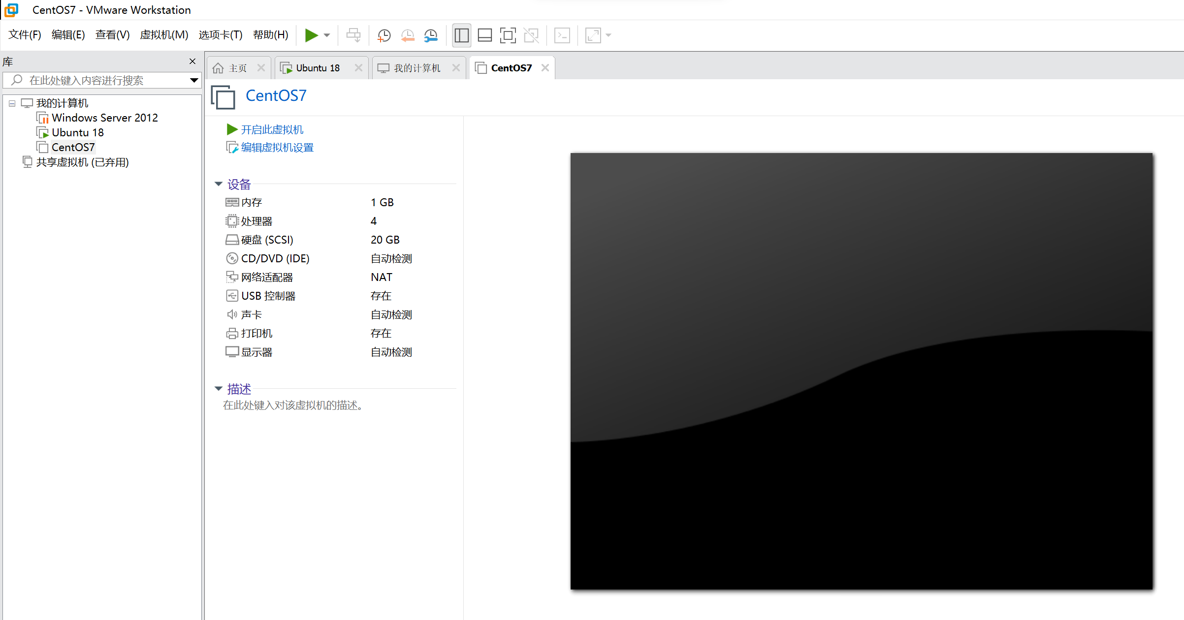Toggle the library sidebar panel view
This screenshot has height=620, width=1184.
click(x=461, y=35)
